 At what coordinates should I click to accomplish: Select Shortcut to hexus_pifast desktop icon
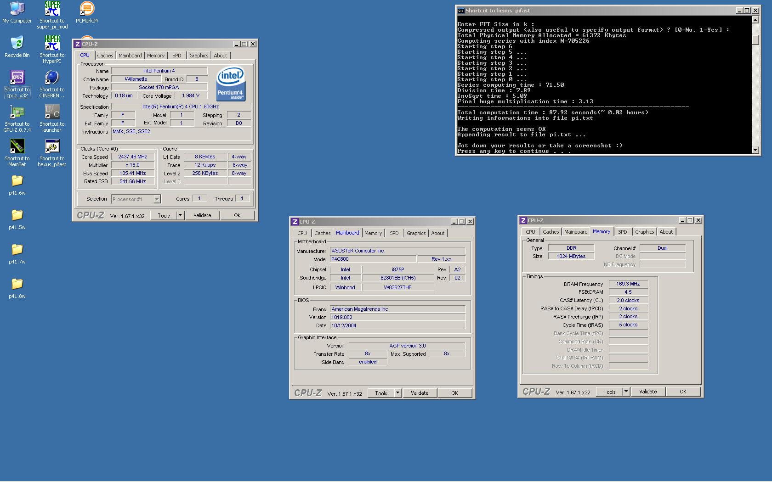[52, 153]
